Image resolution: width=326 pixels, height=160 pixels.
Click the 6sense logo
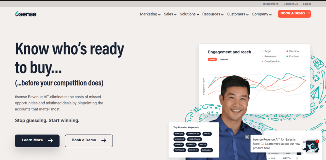point(26,14)
